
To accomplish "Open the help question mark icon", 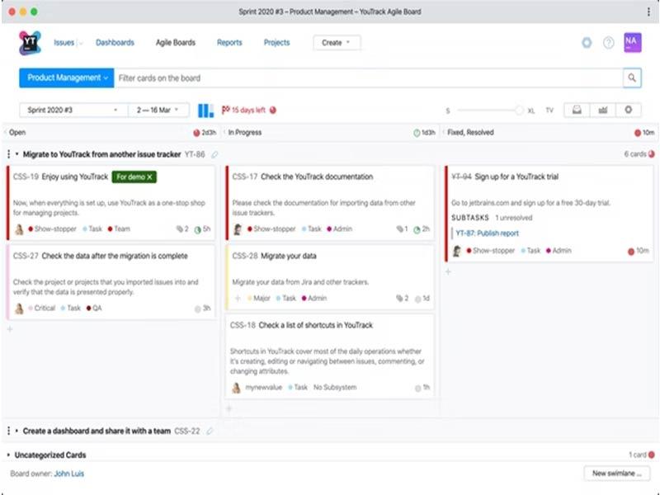I will tap(608, 43).
